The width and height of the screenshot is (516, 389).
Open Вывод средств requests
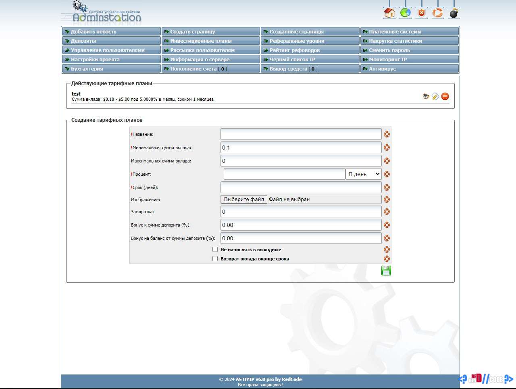coord(310,69)
